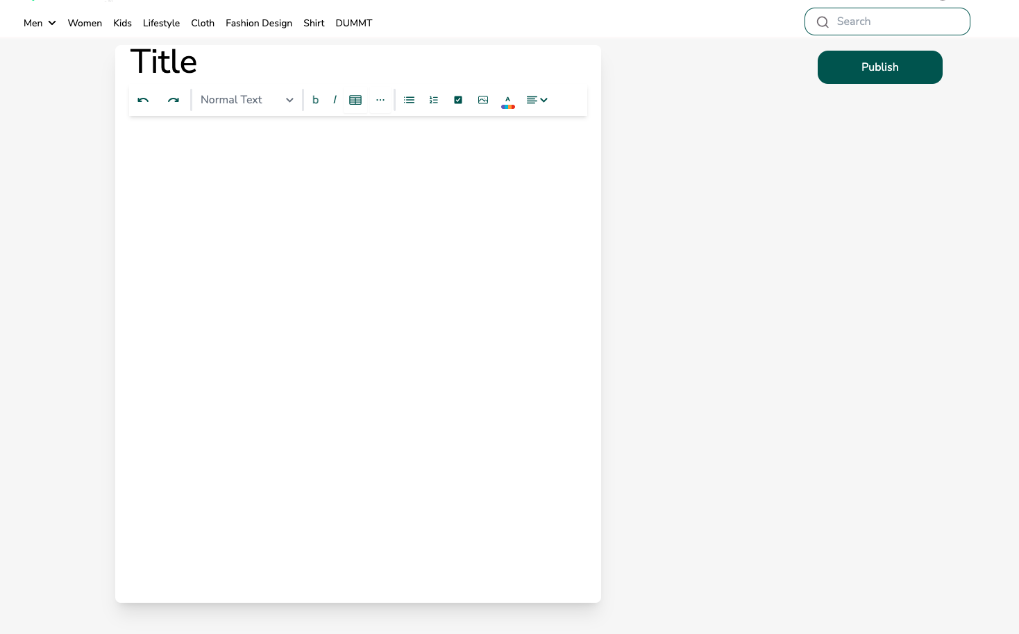Click the Publish button
The width and height of the screenshot is (1019, 634).
coord(880,67)
